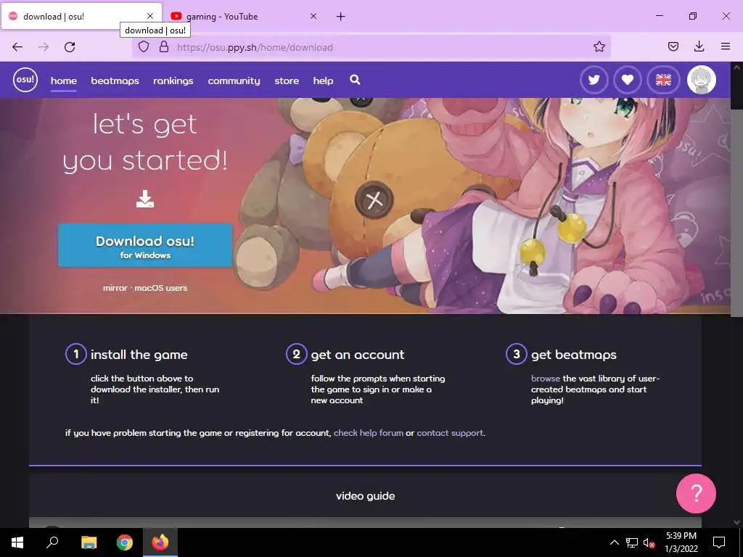Close the gaming - YouTube tab
This screenshot has height=557, width=743.
tap(313, 16)
